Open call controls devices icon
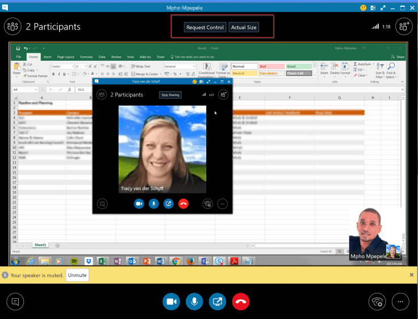The width and height of the screenshot is (418, 319). [x=376, y=301]
